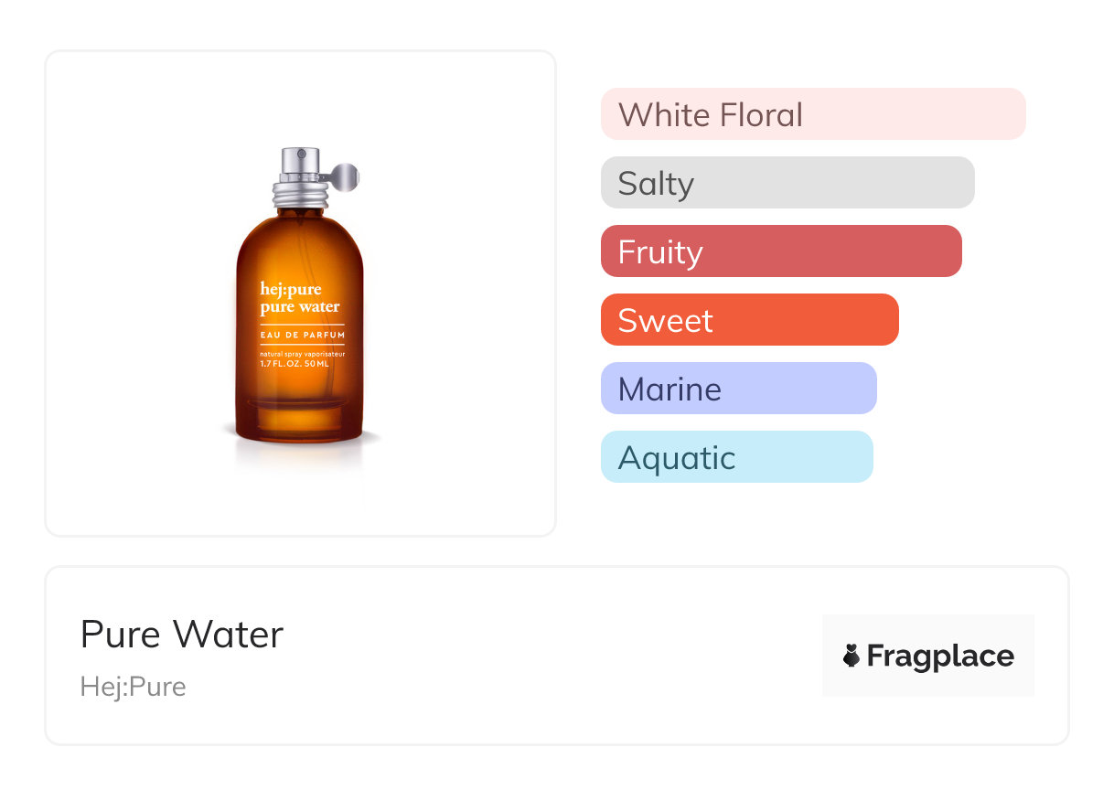Click the light blue Aquatic accord bar
The image size is (1114, 790).
point(736,457)
